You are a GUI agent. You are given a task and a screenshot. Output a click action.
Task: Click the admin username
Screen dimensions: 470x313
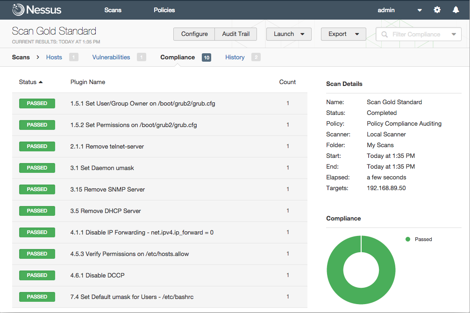[386, 10]
